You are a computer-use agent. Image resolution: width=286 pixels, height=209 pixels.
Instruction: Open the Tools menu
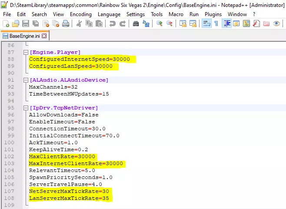[156, 14]
